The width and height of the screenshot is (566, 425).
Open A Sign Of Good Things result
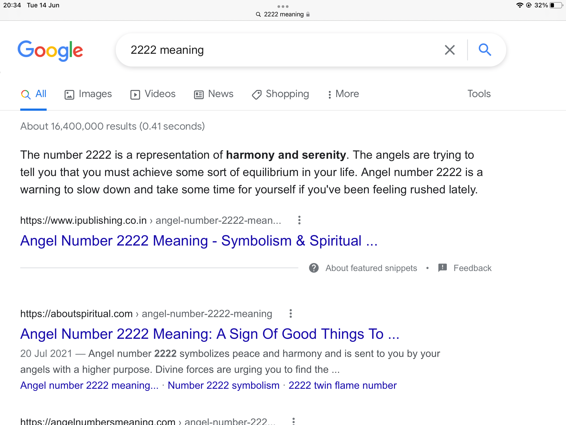tap(210, 334)
